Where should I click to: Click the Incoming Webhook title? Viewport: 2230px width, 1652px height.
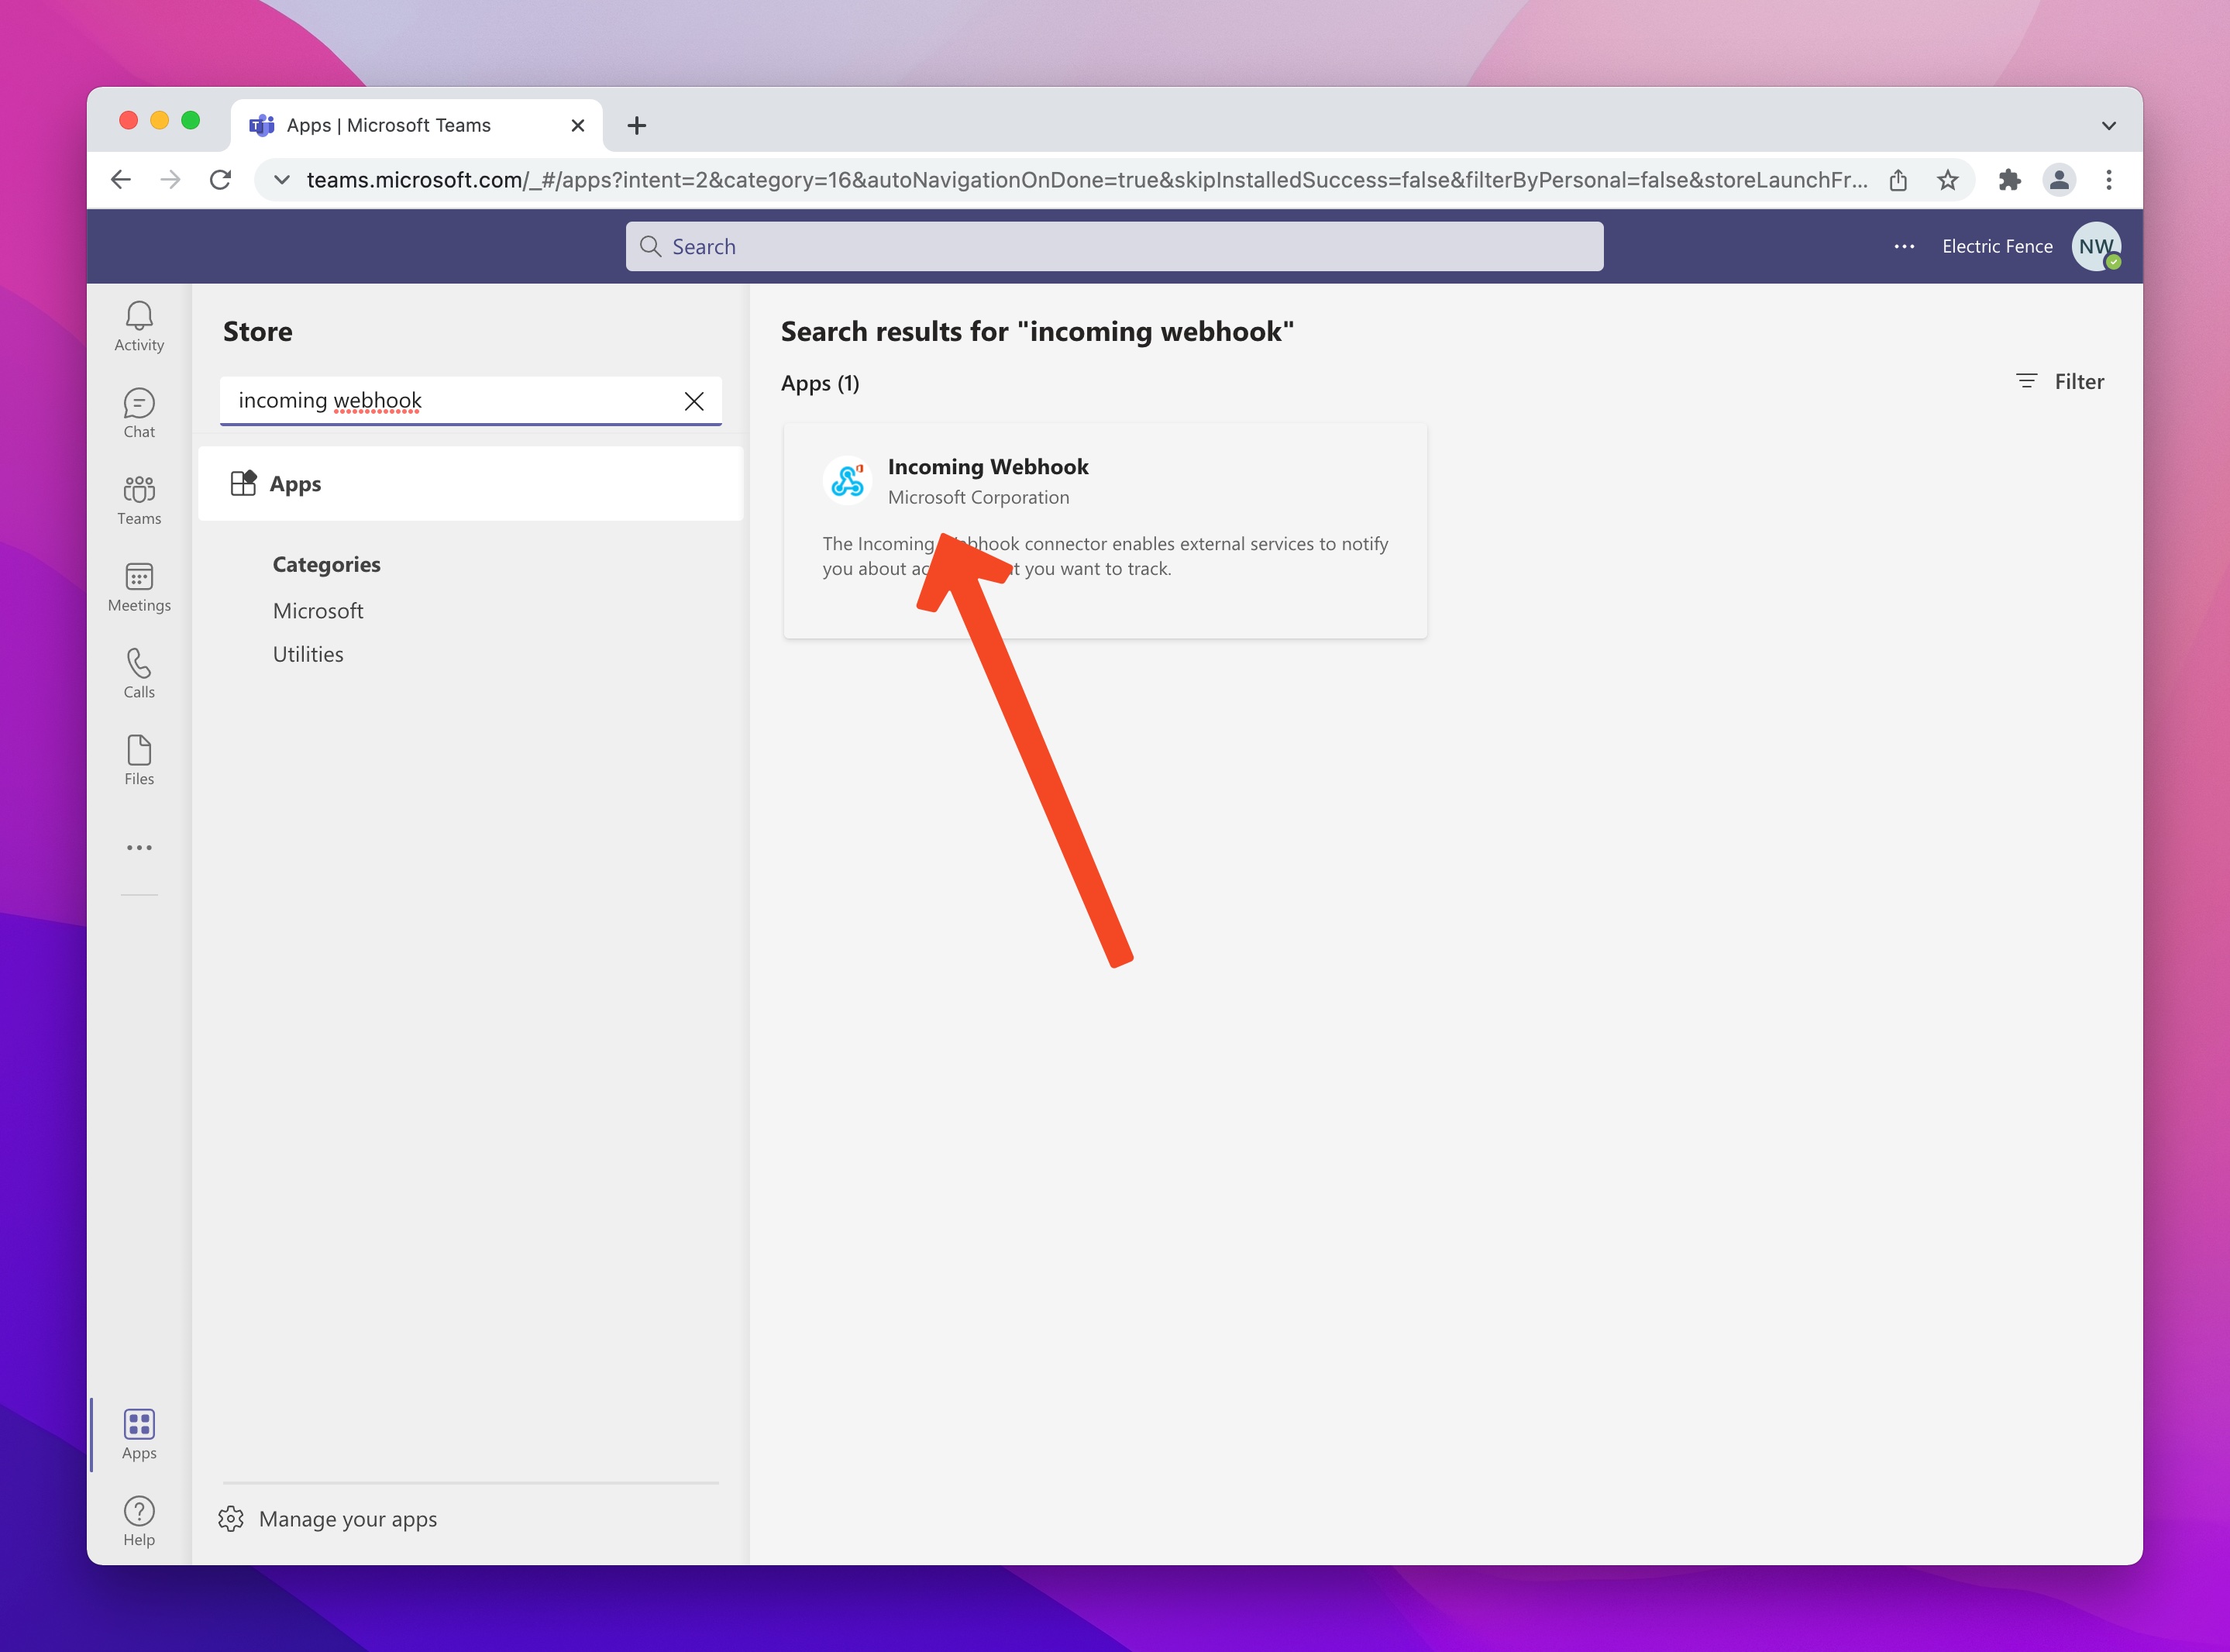point(988,467)
